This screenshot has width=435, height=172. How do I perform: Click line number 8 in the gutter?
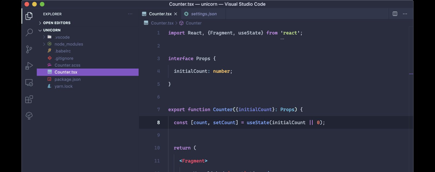[x=159, y=122]
